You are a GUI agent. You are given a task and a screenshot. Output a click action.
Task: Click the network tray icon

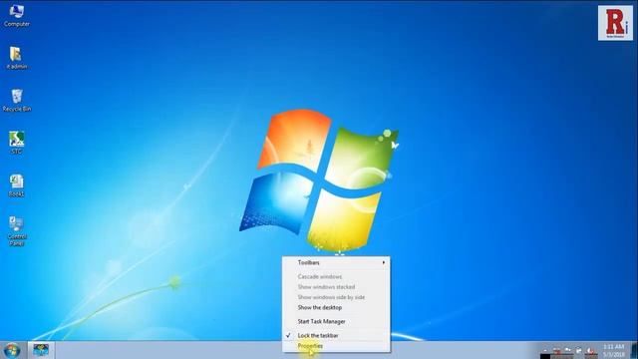[578, 350]
